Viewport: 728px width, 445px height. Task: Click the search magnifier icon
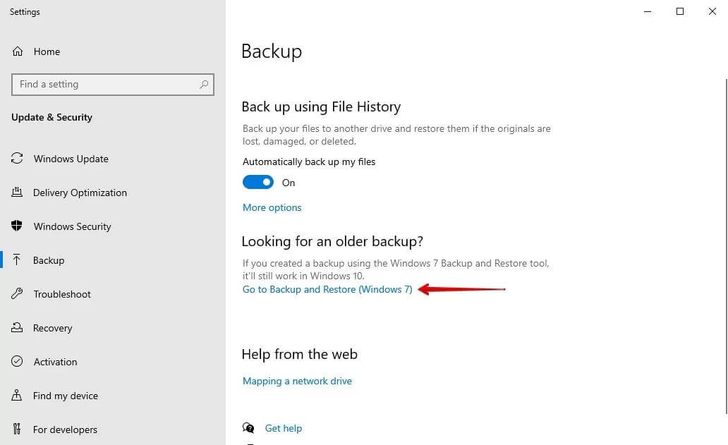(203, 85)
